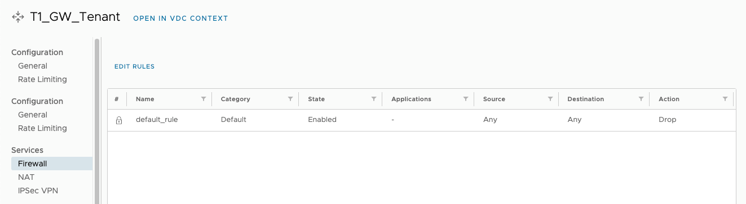Click the sidebar vertical scrollbar
This screenshot has width=746, height=204.
[97, 121]
